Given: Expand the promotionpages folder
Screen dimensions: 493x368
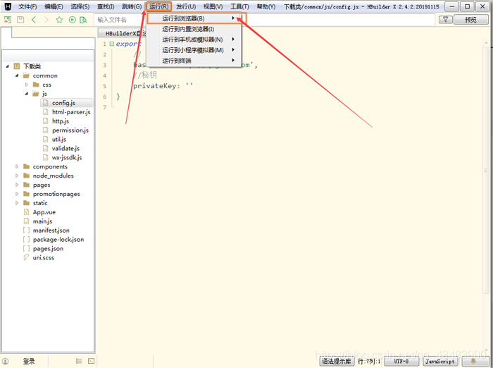Looking at the screenshot, I should coord(17,194).
